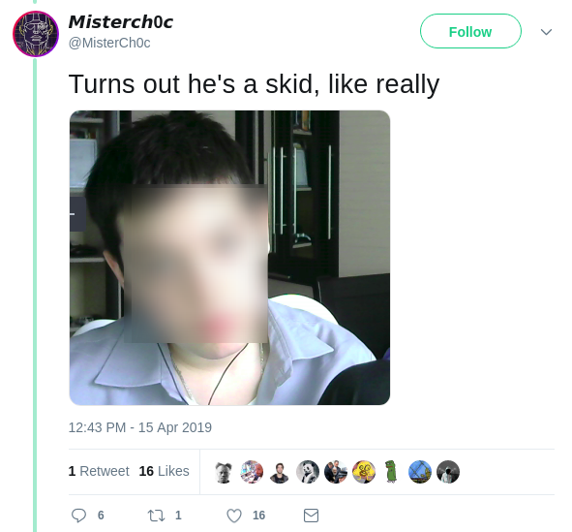Image resolution: width=572 pixels, height=532 pixels.
Task: Click the panda avatar among likers
Action: click(308, 472)
